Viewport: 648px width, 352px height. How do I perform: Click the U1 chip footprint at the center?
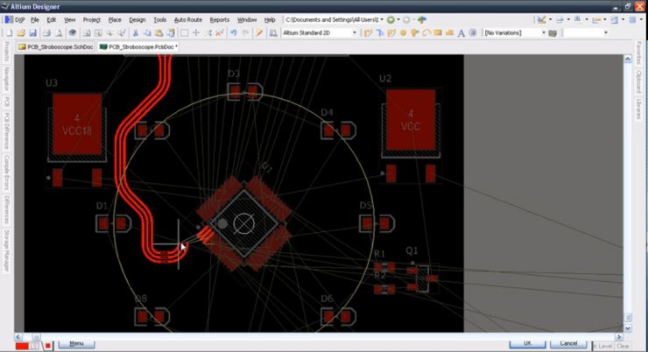(243, 223)
